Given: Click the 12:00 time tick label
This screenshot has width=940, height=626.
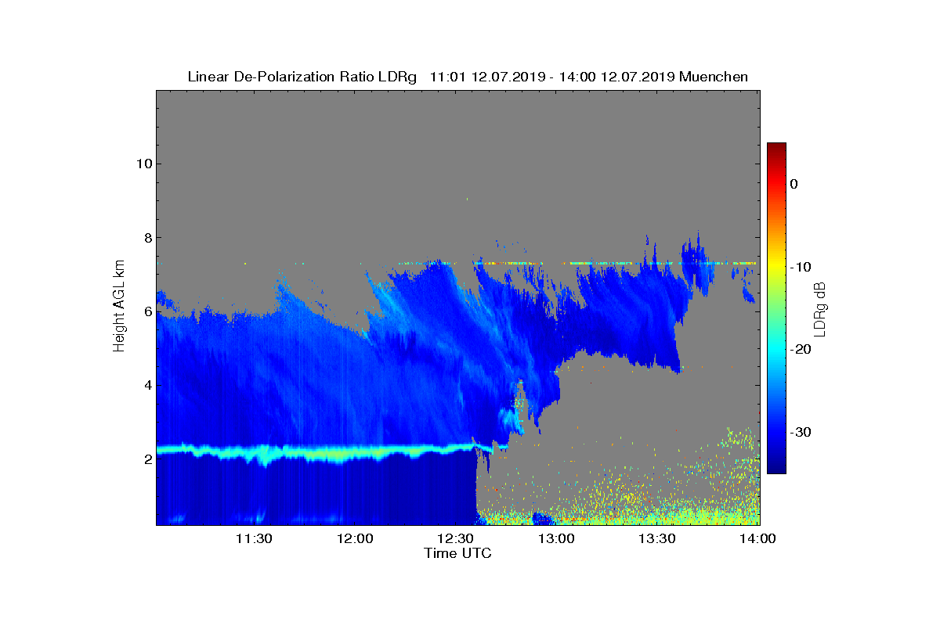Looking at the screenshot, I should coord(356,538).
